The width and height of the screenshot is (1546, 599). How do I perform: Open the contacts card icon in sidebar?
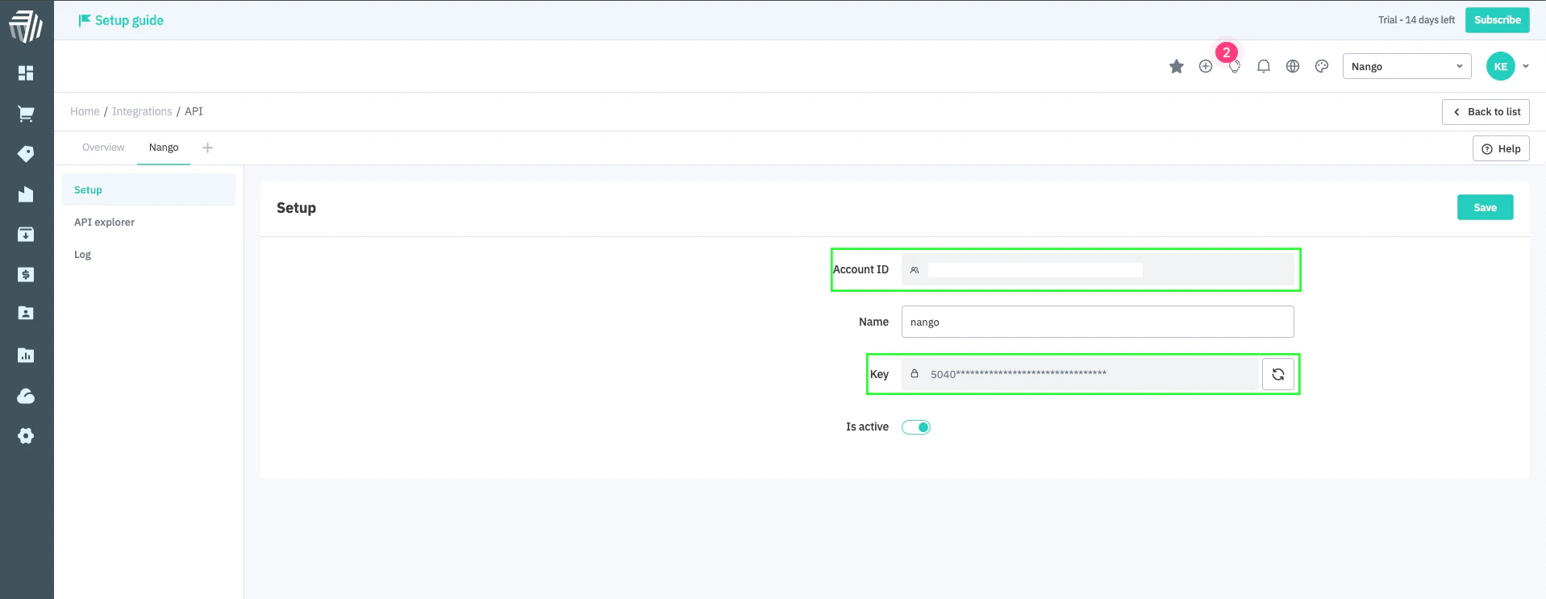click(26, 314)
